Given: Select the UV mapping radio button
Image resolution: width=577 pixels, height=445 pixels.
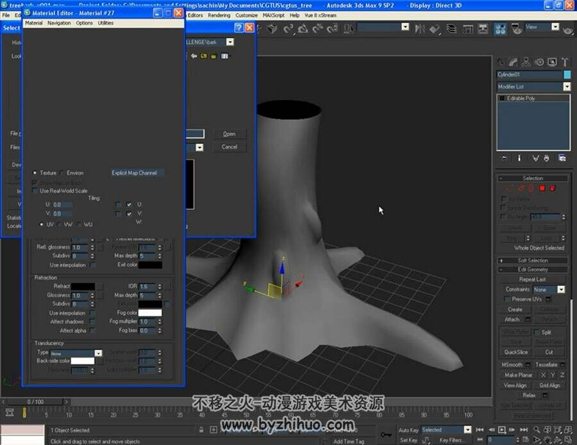Looking at the screenshot, I should tap(42, 224).
